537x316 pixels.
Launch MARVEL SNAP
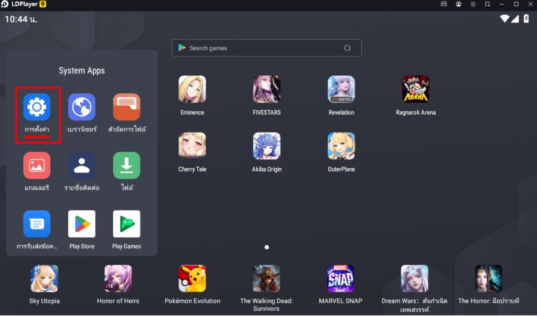pyautogui.click(x=340, y=278)
